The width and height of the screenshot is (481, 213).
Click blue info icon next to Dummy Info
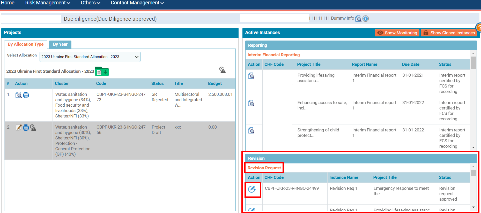coord(366,19)
